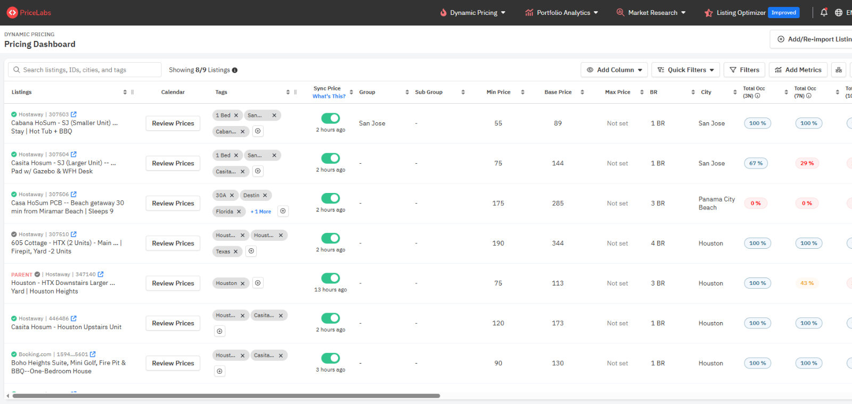The width and height of the screenshot is (852, 404).
Task: Toggle sync price for Casa HoSum PCB listing
Action: click(331, 198)
